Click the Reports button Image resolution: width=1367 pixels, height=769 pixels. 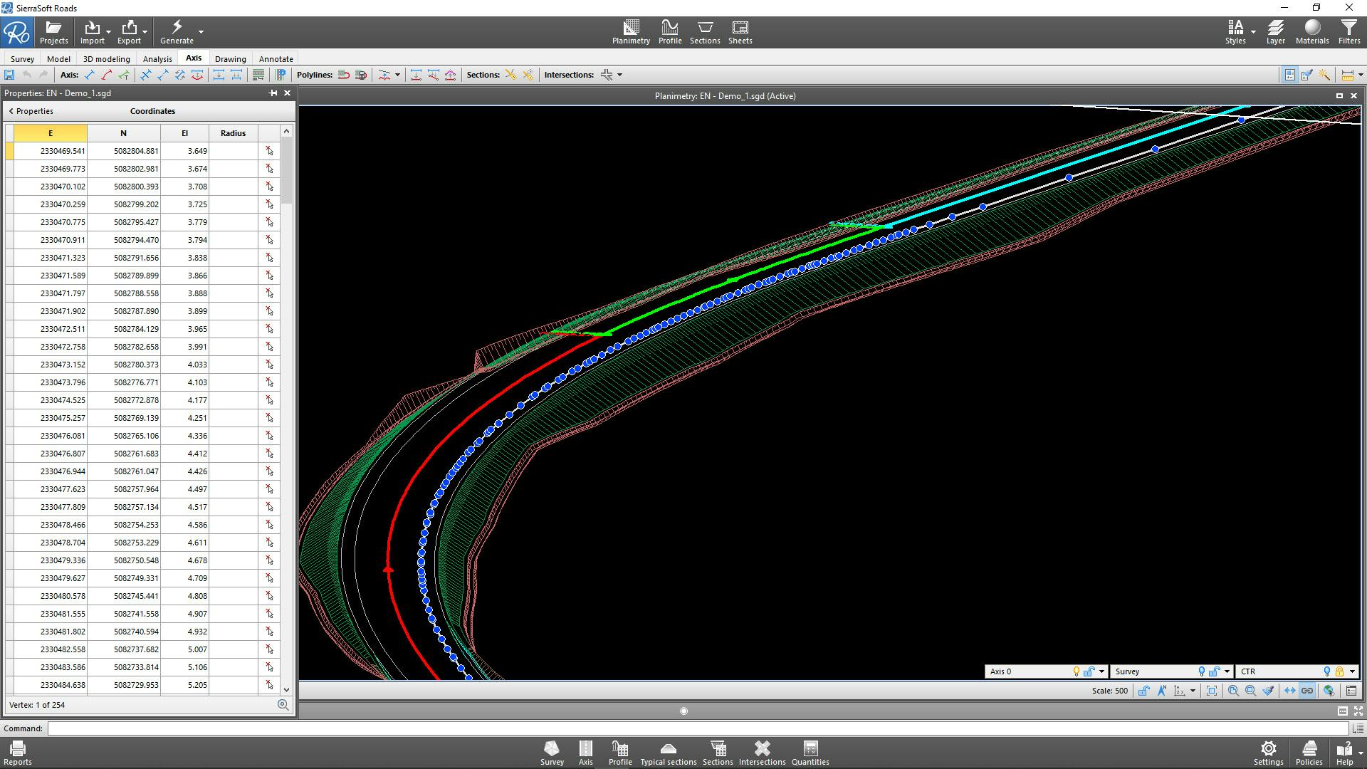coord(18,752)
